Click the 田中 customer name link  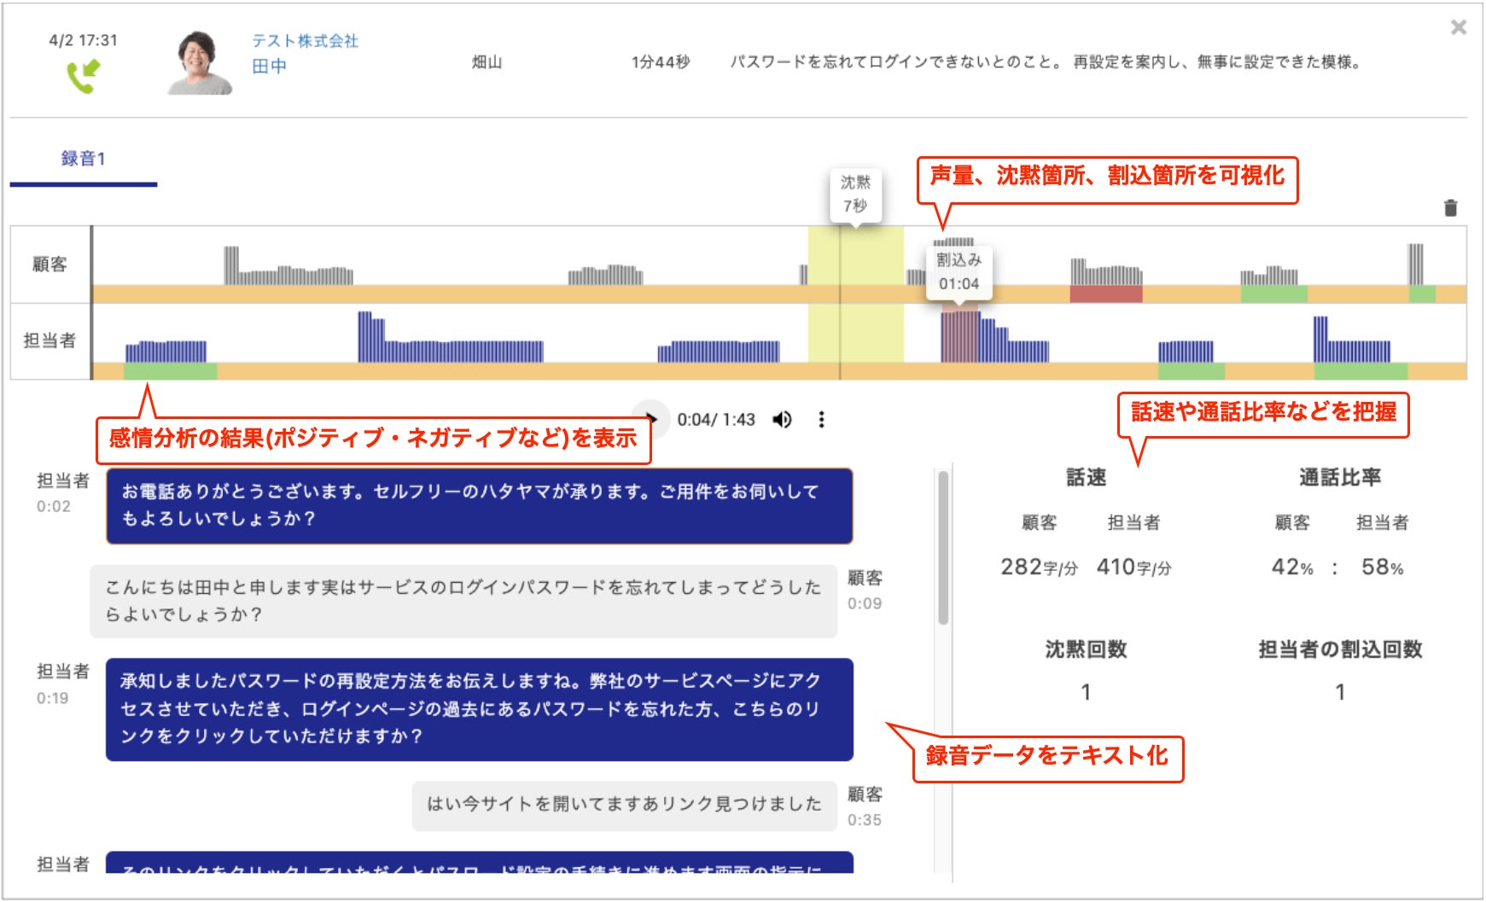pos(269,66)
